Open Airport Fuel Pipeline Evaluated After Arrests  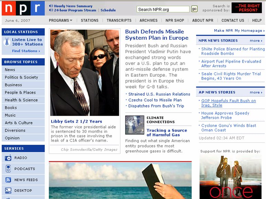(231, 64)
